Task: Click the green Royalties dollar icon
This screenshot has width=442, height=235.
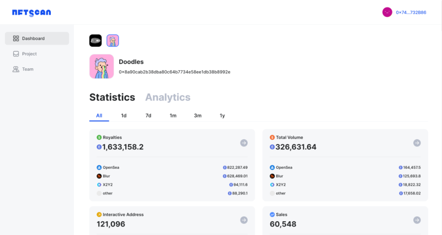Action: pyautogui.click(x=99, y=137)
